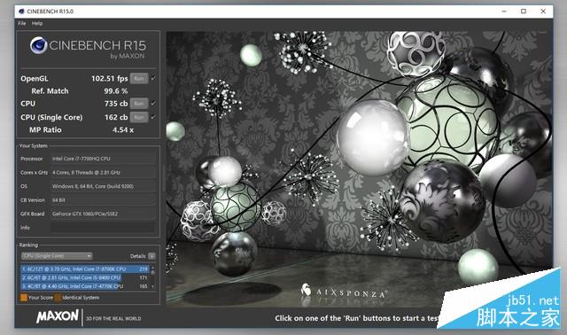Click the AIXSPONZA logo in the render
This screenshot has width=567, height=335.
tap(345, 292)
